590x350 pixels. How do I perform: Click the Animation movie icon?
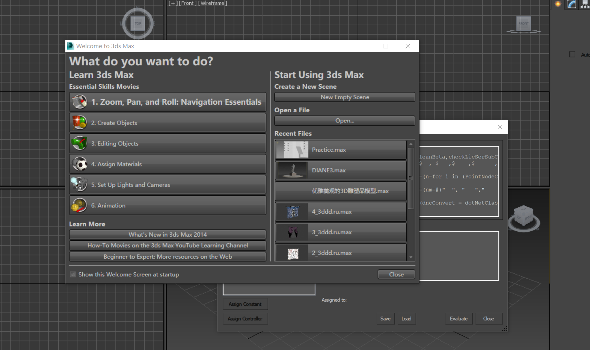(x=79, y=205)
